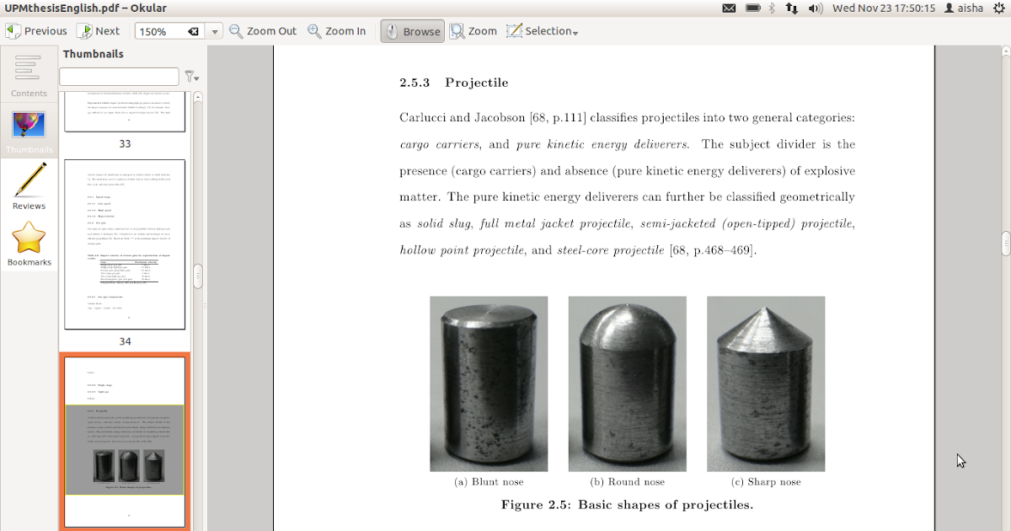Open the thumbnail filter options dropdown

pyautogui.click(x=192, y=77)
